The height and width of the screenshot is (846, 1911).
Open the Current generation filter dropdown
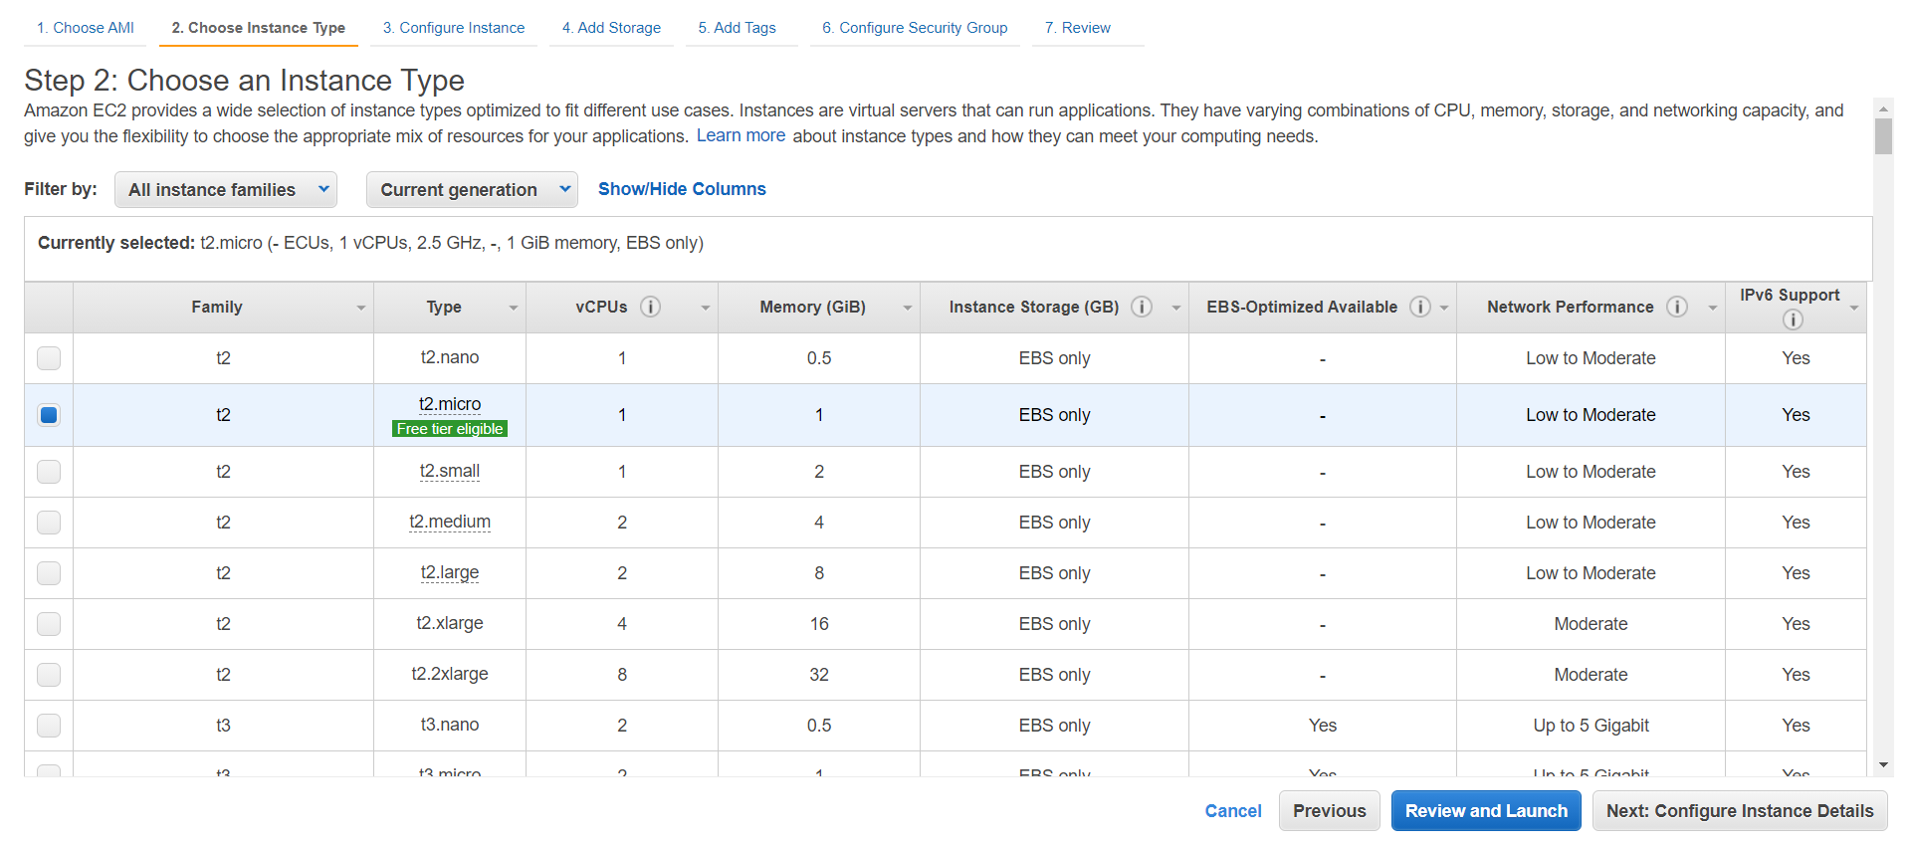tap(472, 189)
